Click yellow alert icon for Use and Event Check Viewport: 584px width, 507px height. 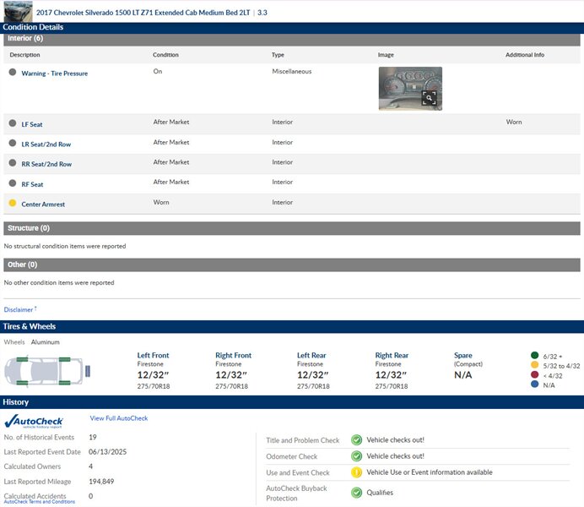tap(356, 472)
